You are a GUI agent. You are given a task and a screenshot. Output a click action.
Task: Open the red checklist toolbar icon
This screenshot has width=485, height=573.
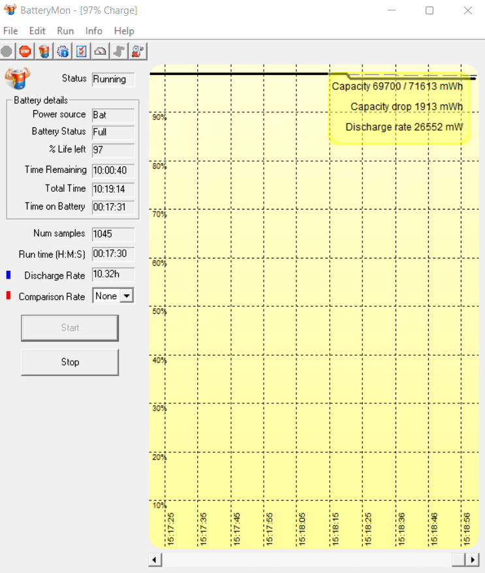point(82,52)
